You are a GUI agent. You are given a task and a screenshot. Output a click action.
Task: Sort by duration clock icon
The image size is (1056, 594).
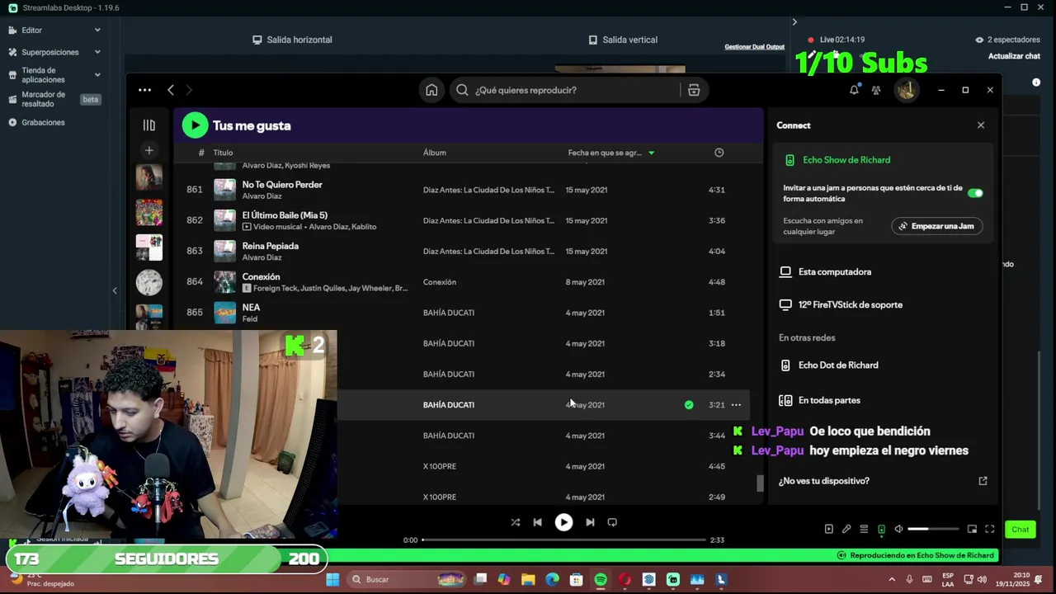point(719,153)
